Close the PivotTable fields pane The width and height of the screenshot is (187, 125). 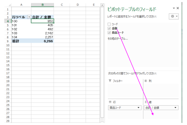pyautogui.click(x=178, y=8)
